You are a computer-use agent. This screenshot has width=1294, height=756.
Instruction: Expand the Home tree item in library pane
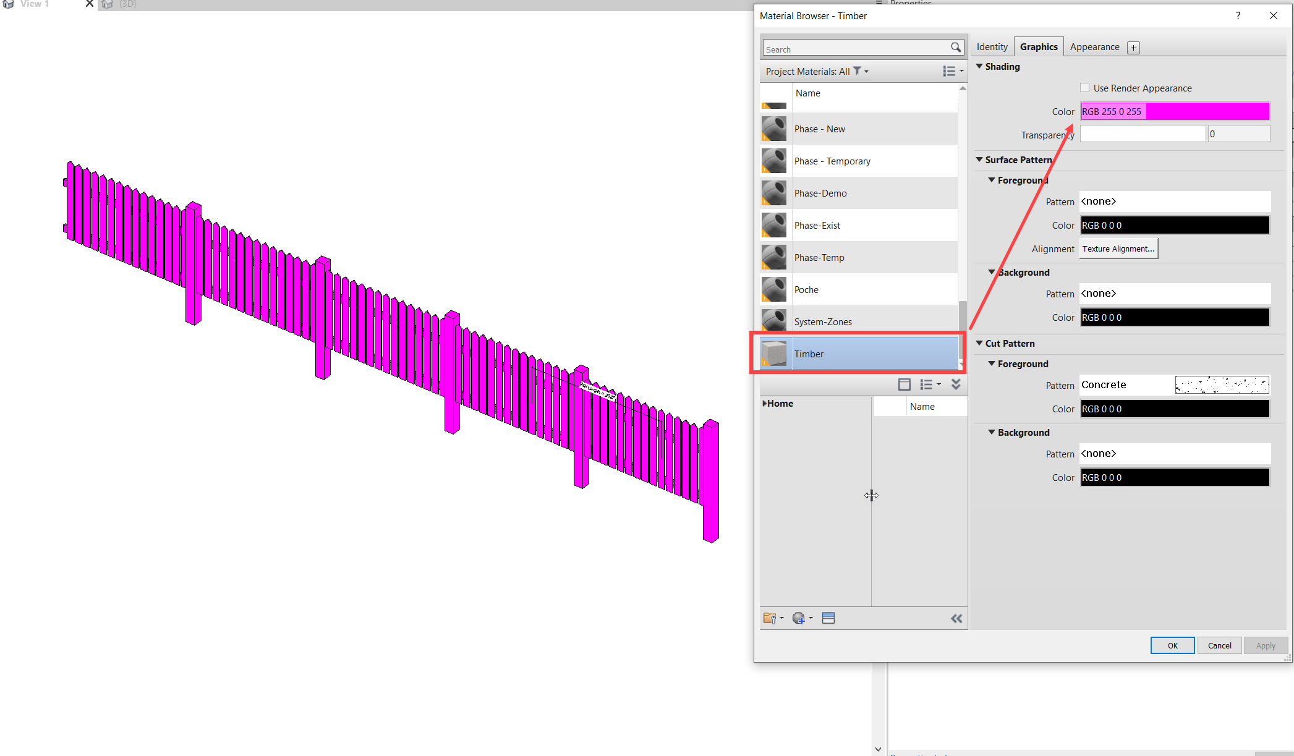click(x=765, y=403)
